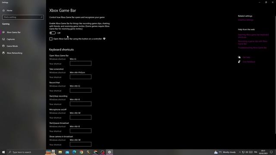The image size is (276, 155).
Task: Open Xbox Networking settings page
Action: (x=13, y=53)
